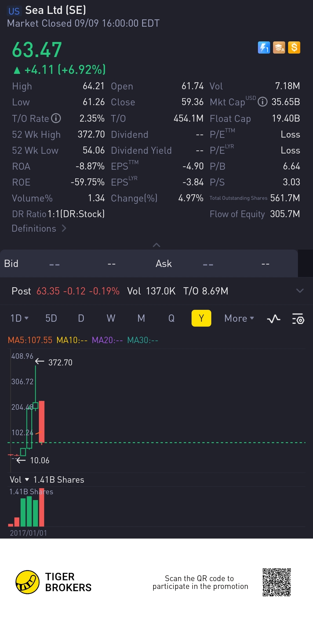Tap the Tiger Brokers logo
This screenshot has width=313, height=626.
tap(27, 582)
